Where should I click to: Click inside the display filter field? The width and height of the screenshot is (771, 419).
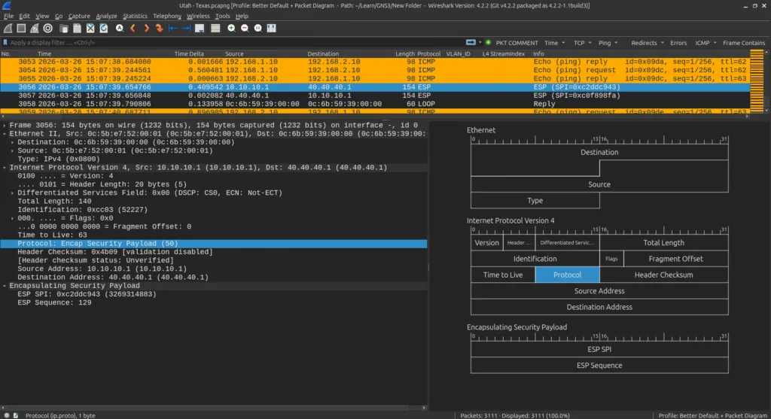click(x=236, y=43)
